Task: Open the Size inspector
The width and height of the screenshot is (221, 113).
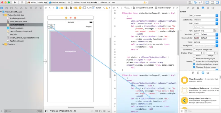Action: (x=208, y=8)
